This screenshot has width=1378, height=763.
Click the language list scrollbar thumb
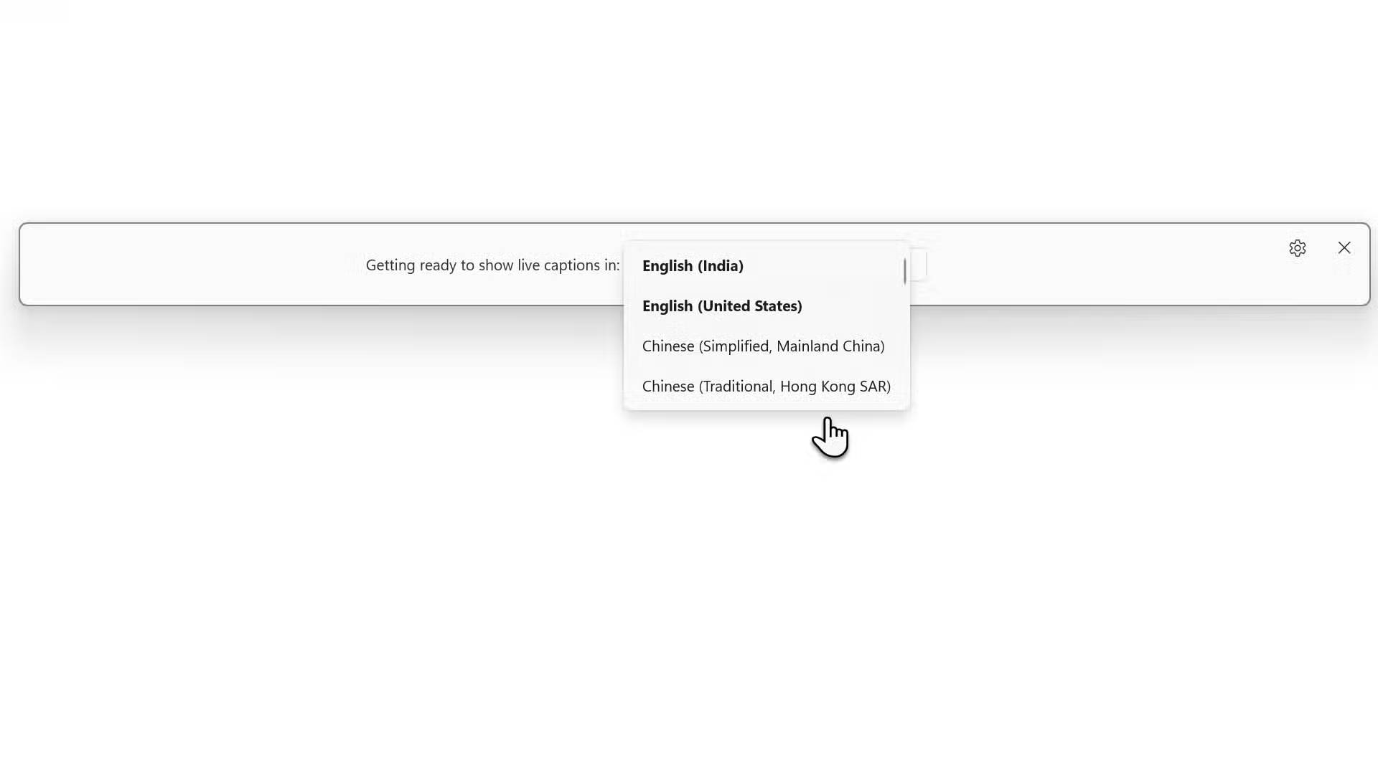pos(904,271)
